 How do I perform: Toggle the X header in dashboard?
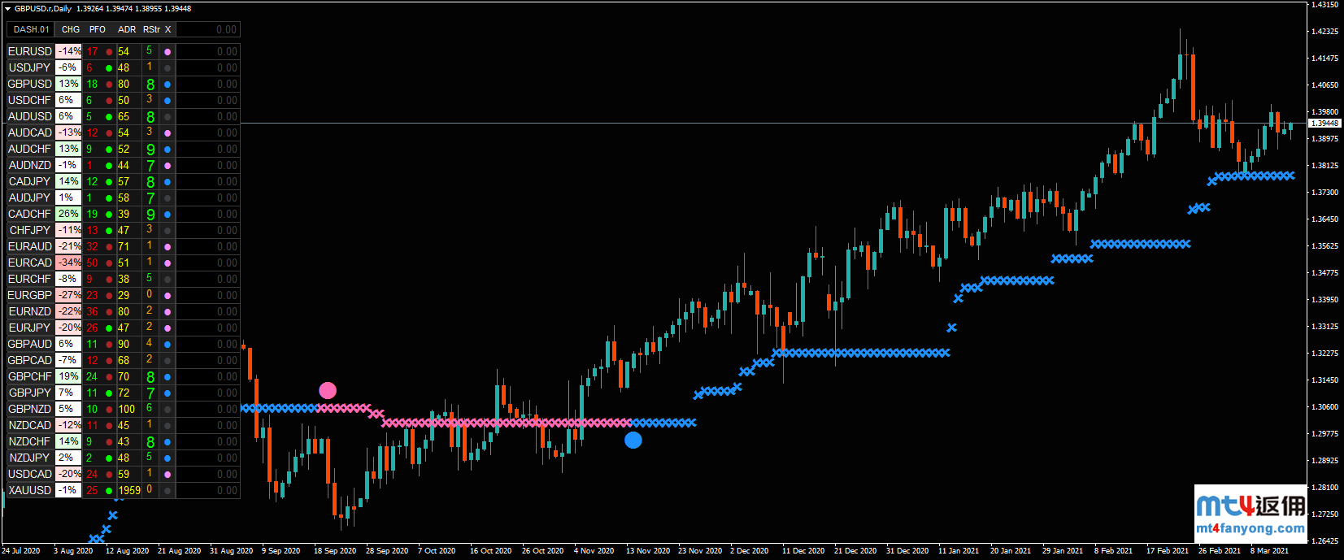(168, 29)
